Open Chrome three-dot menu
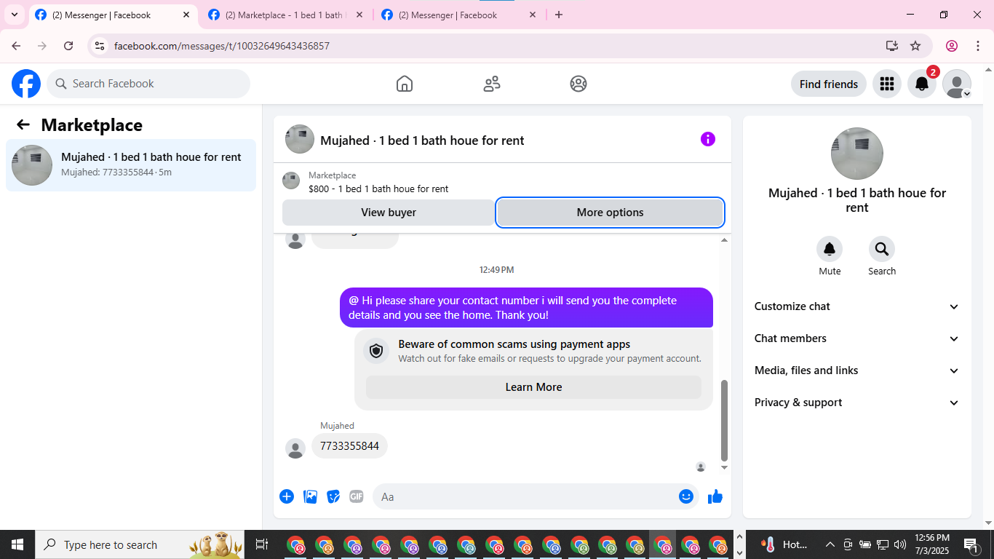994x559 pixels. [977, 46]
